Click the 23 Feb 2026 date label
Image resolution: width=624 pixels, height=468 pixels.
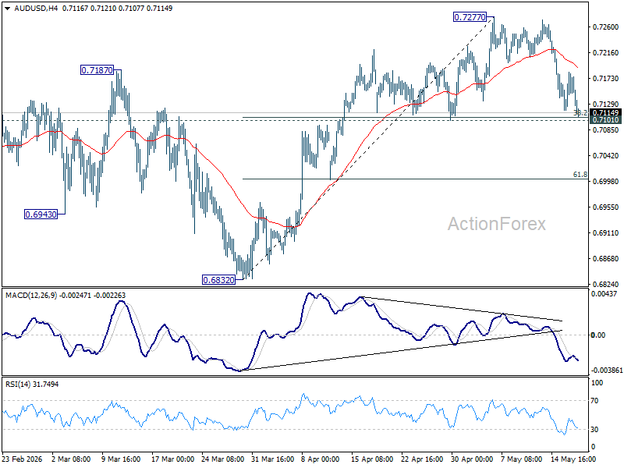pos(22,459)
